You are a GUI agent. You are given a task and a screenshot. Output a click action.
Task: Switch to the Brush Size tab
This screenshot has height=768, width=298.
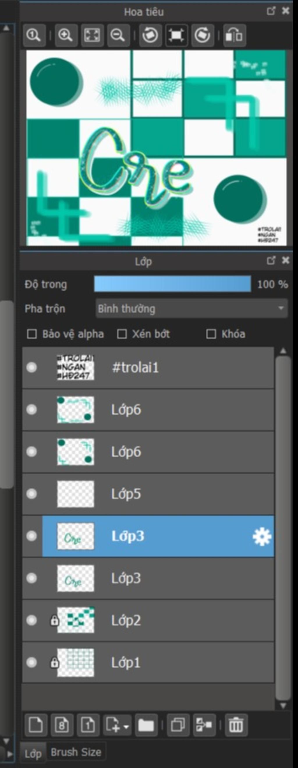pyautogui.click(x=76, y=752)
